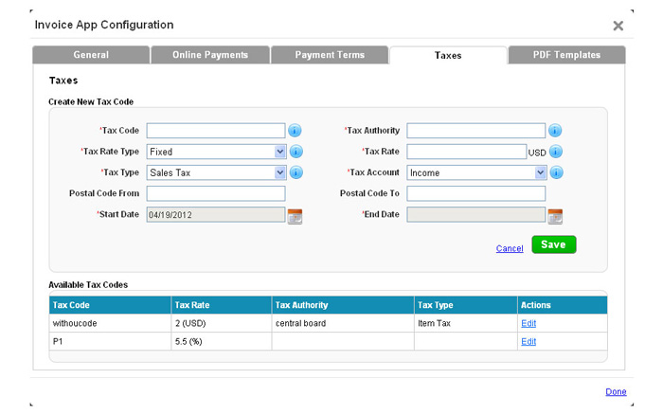Click the 'Item Tax' type cell

466,323
